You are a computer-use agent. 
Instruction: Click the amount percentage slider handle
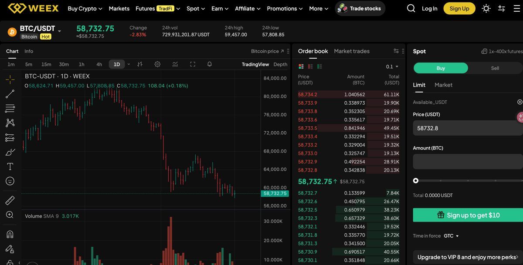click(416, 181)
